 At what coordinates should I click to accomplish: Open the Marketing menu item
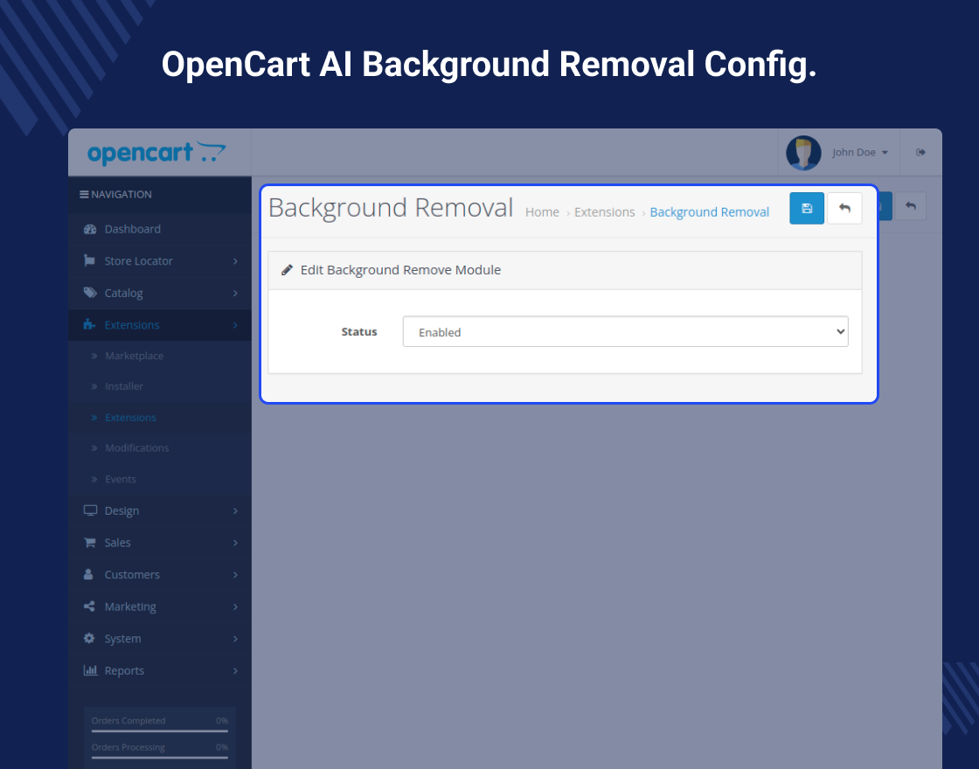click(x=160, y=606)
